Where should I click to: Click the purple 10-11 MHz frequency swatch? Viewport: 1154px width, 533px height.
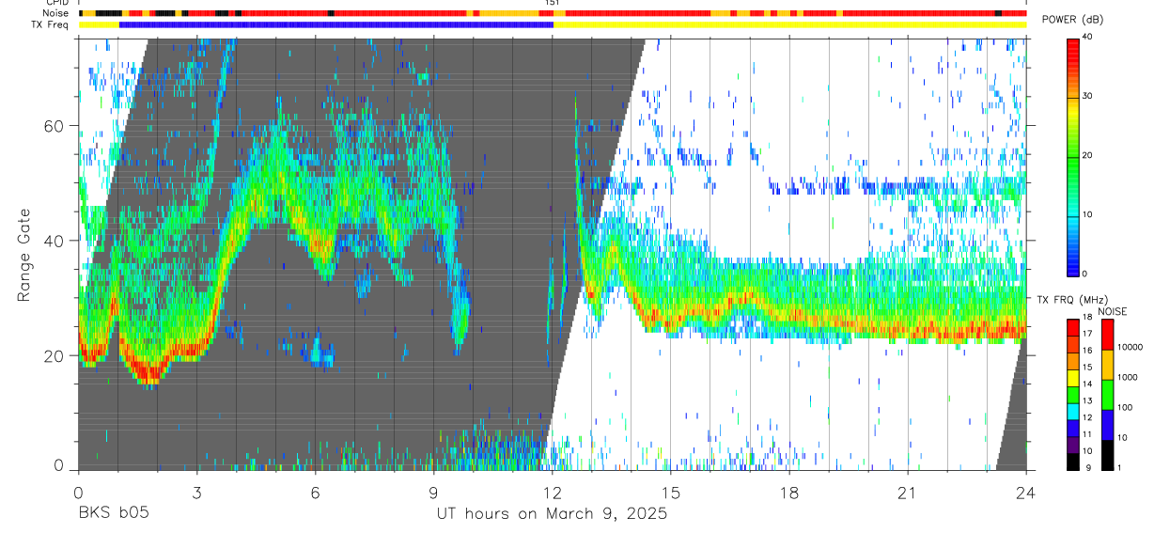pos(1073,445)
